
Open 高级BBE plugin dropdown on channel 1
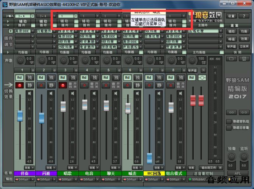pos(33,31)
